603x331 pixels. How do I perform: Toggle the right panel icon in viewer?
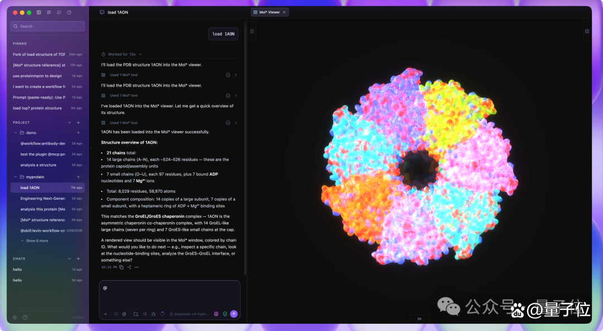(x=587, y=31)
